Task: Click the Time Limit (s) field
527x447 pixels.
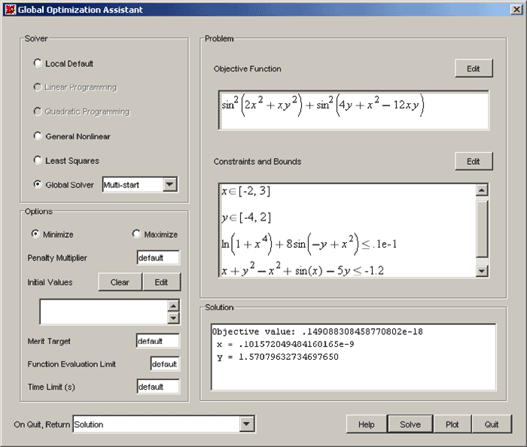Action: tap(158, 387)
